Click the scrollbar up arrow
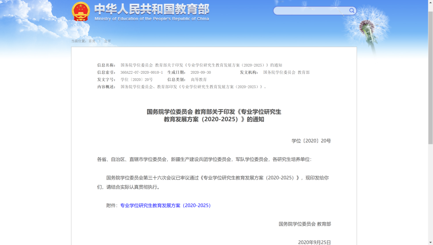Image resolution: width=433 pixels, height=245 pixels. click(430, 2)
